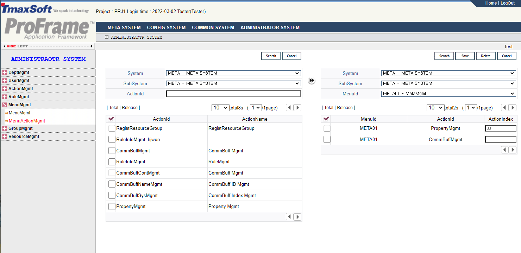Open the CONFIG SYSTEM menu
The width and height of the screenshot is (521, 253).
166,27
